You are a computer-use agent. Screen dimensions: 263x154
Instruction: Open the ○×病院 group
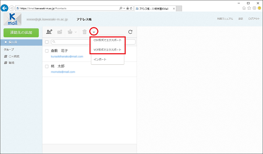tap(12, 56)
